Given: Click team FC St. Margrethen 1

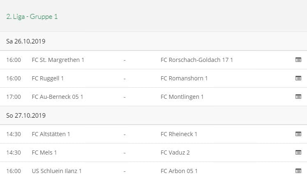Looking at the screenshot, I should coord(58,60).
